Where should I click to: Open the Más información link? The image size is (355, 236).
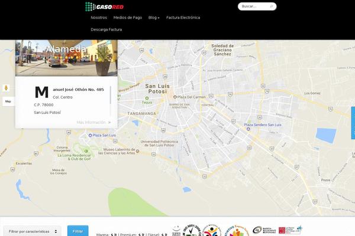93,122
